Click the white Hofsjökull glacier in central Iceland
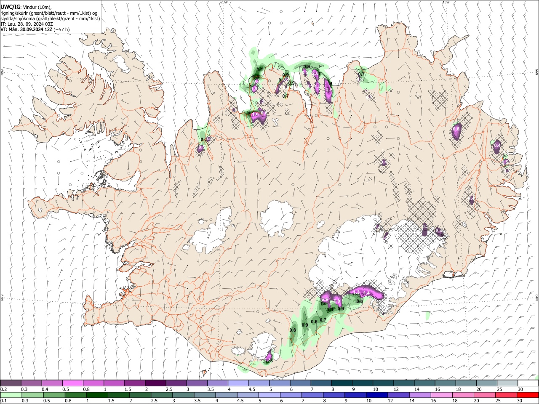 277,218
